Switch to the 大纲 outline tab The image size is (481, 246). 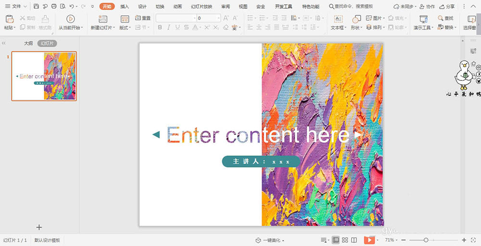pyautogui.click(x=28, y=43)
